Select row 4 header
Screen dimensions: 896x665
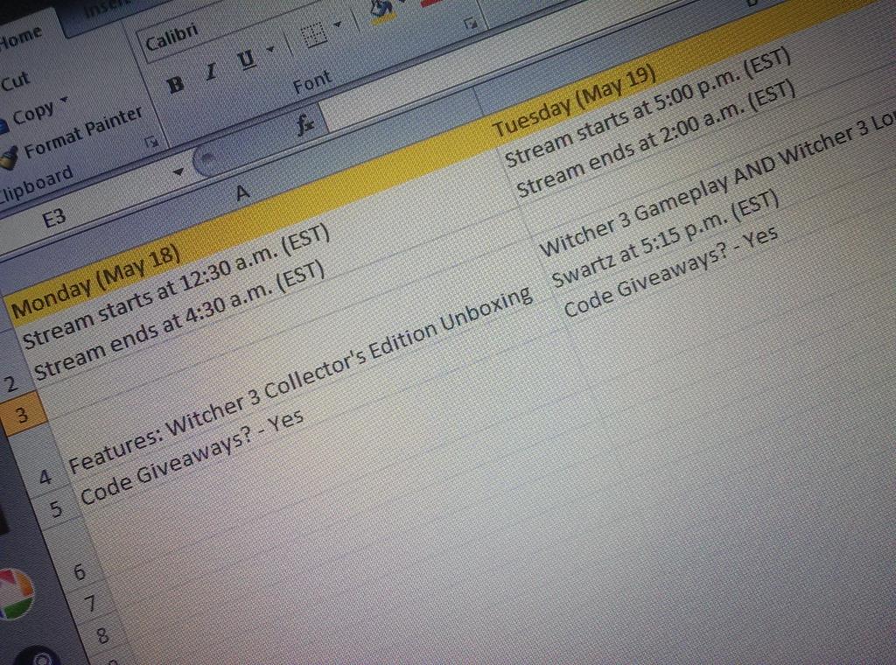[45, 476]
